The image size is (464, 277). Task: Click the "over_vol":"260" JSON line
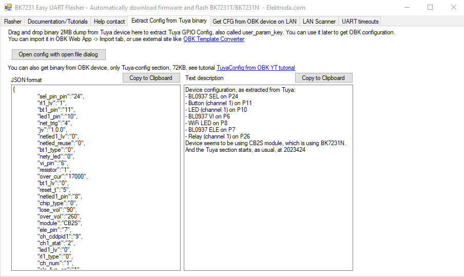[x=59, y=216]
